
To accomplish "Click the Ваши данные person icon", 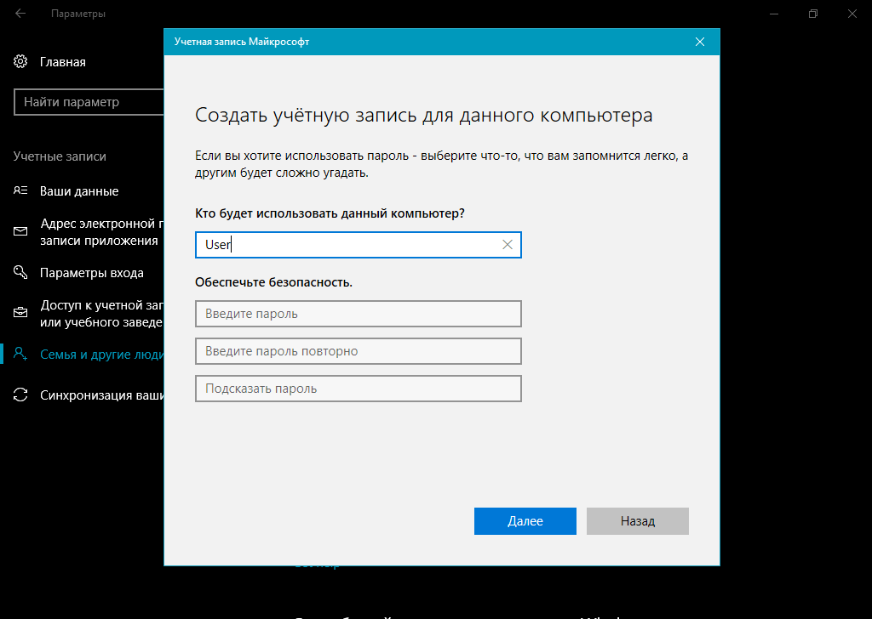I will click(20, 190).
